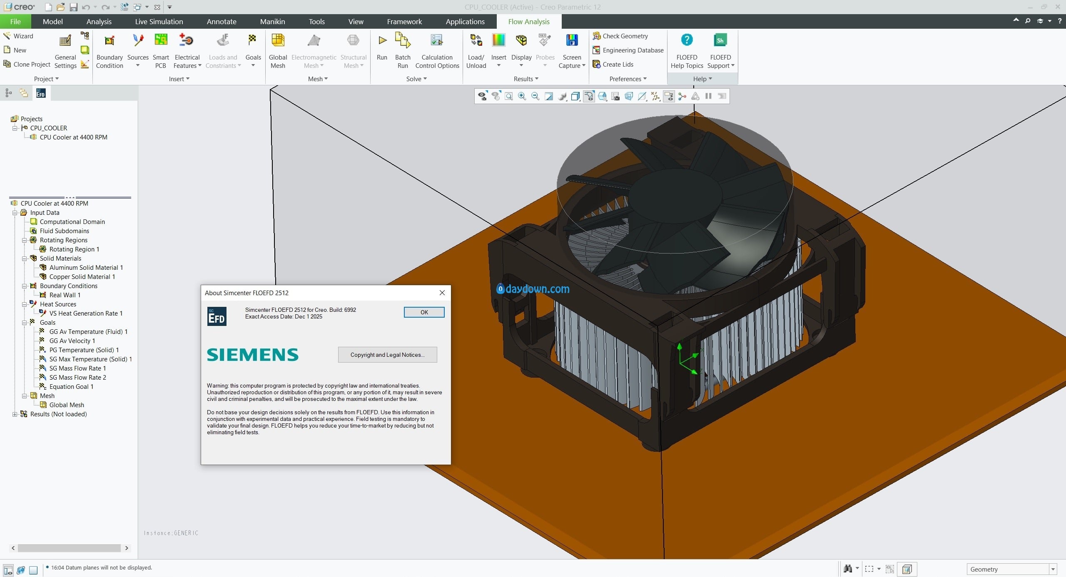Open the Geometry selection filter dropdown
This screenshot has height=577, width=1066.
1053,569
